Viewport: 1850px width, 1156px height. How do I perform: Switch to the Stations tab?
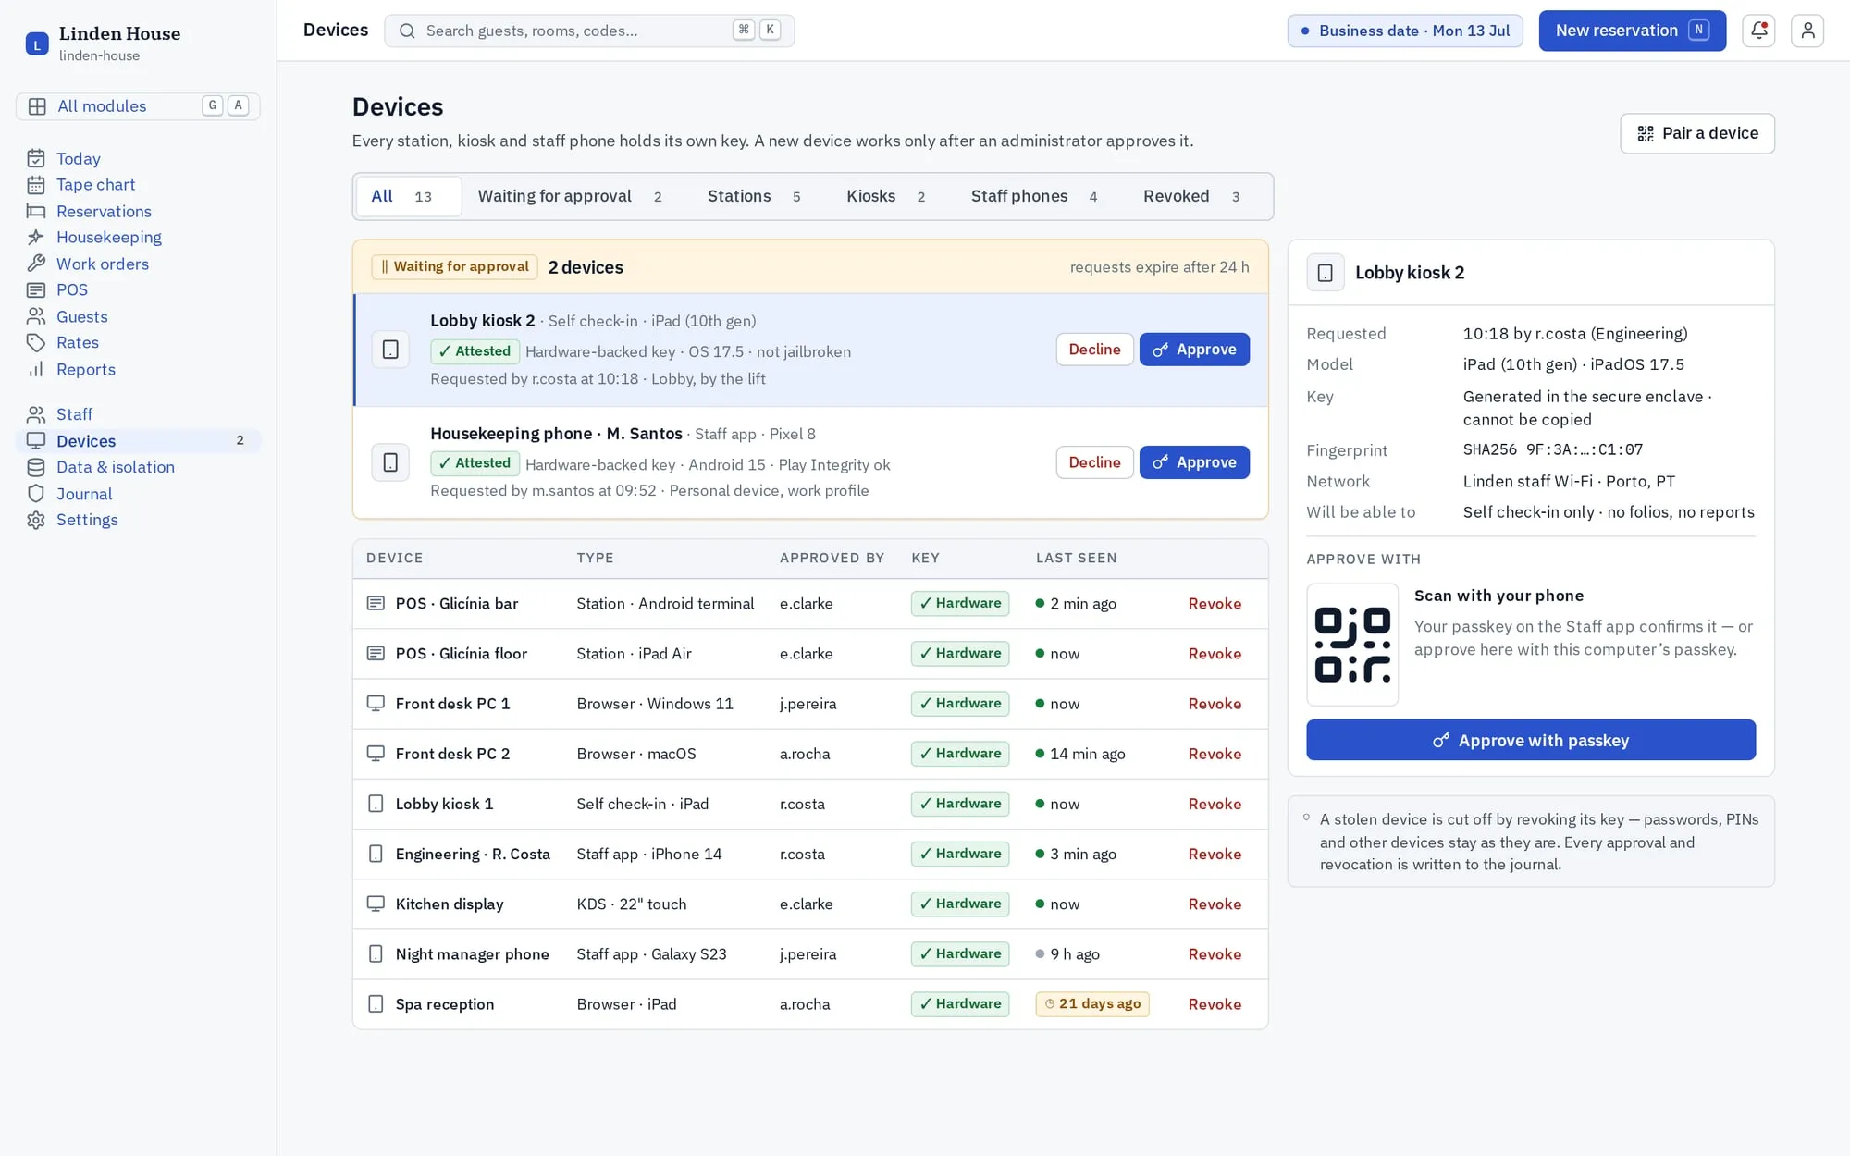pyautogui.click(x=754, y=196)
